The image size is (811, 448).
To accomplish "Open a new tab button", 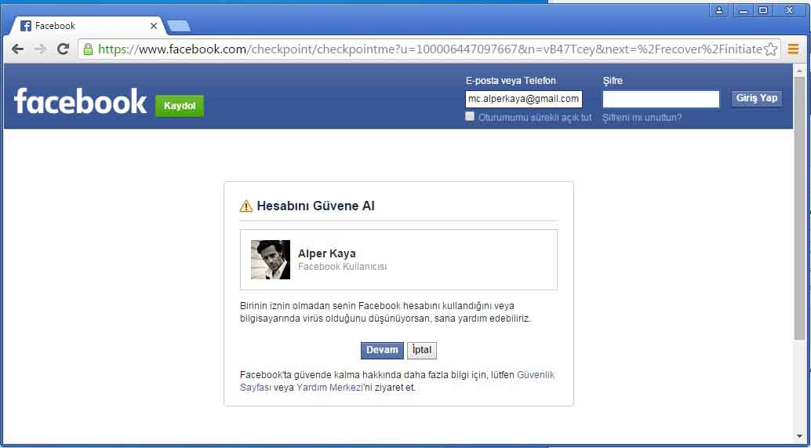I will [179, 26].
